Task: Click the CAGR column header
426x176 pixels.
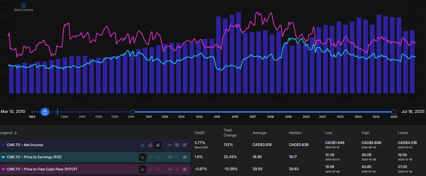Action: coord(200,133)
